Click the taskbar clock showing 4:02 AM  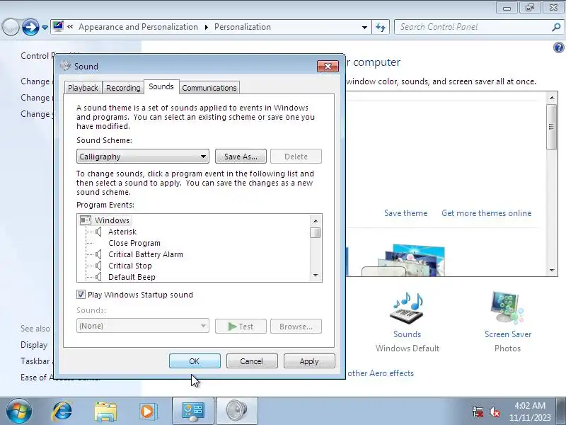(x=530, y=412)
